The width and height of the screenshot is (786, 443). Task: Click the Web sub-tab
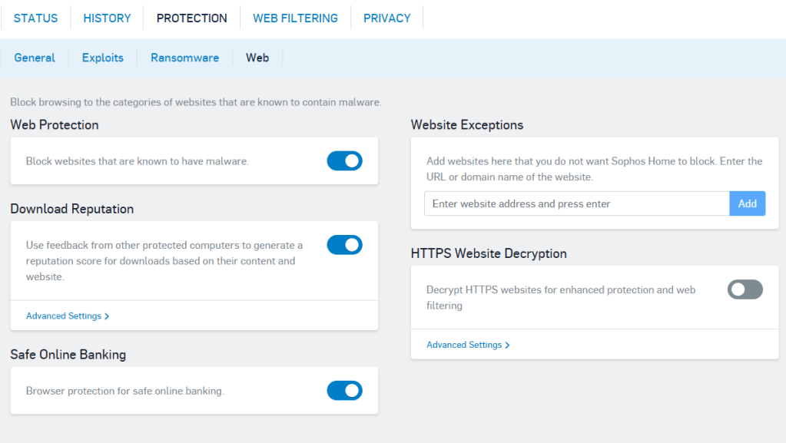[x=257, y=58]
